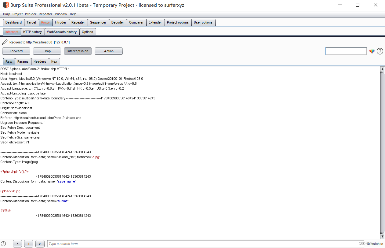Click the 'Sec-Fetch-User: ?1' line
The width and height of the screenshot is (385, 248).
(x=15, y=142)
